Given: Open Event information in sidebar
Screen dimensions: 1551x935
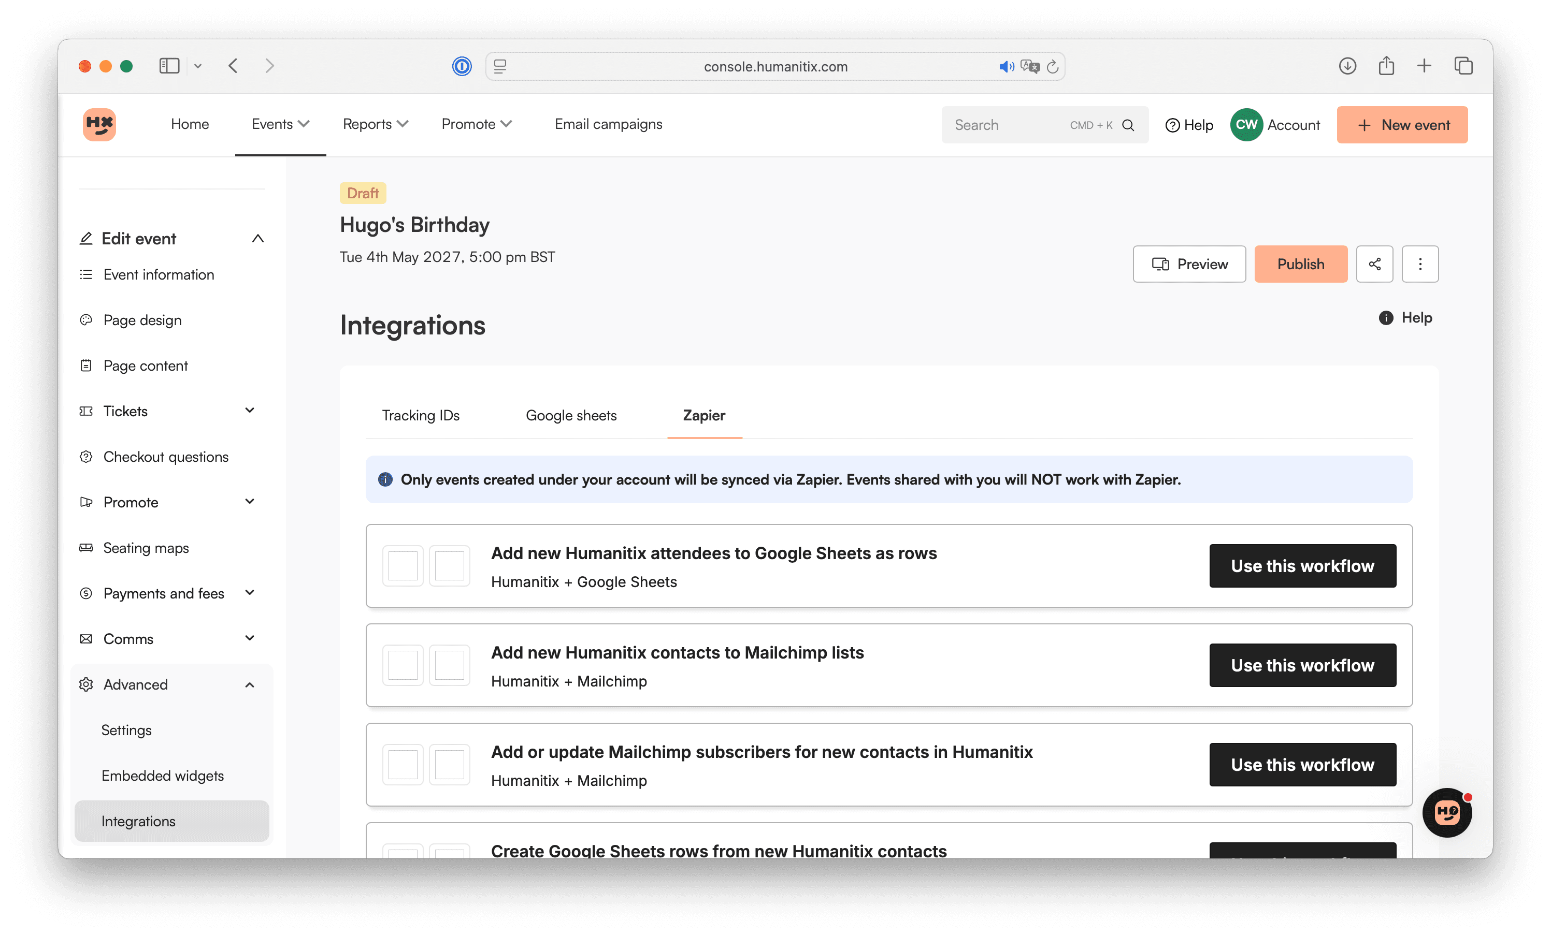Looking at the screenshot, I should (x=159, y=274).
